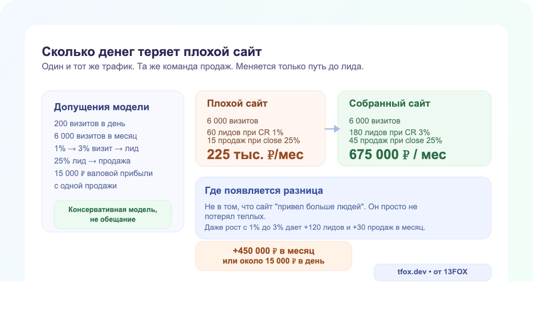Click the ruble sign in "15 000 ₽ валовой прибыли"

82,173
